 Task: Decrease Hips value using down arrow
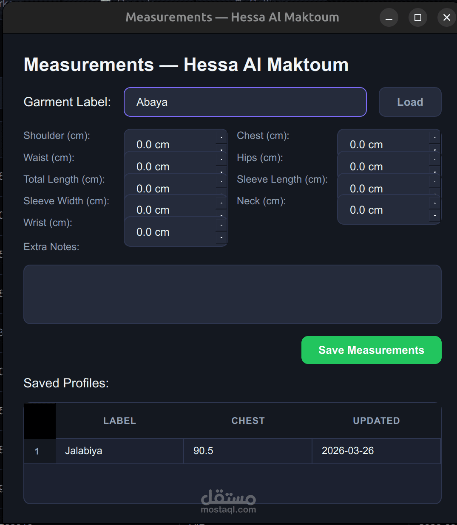click(435, 172)
